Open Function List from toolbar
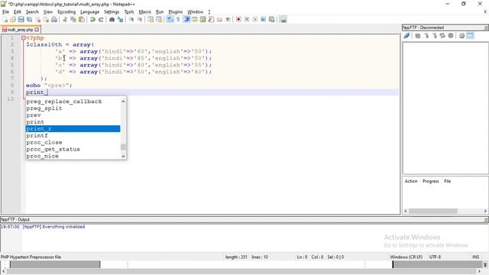Image resolution: width=489 pixels, height=275 pixels. [211, 20]
